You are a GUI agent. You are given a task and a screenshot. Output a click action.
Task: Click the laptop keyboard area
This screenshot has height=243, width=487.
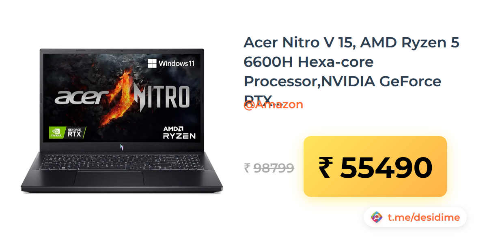121,162
